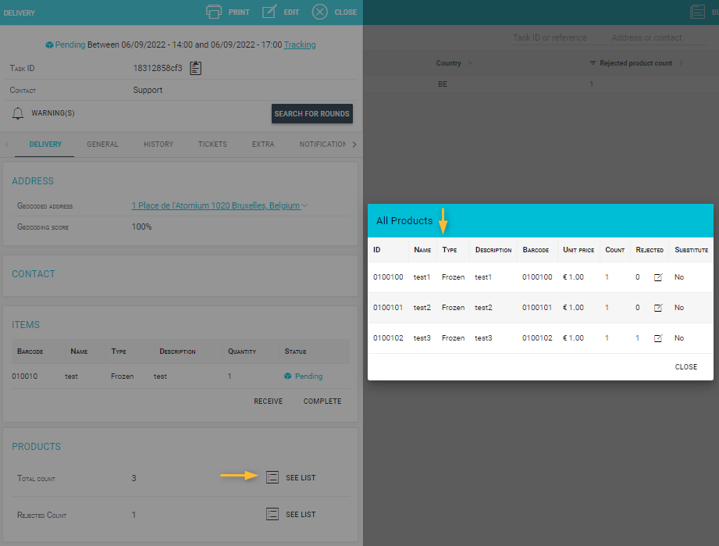Click the Edit label
Image resolution: width=719 pixels, height=546 pixels.
click(x=291, y=12)
